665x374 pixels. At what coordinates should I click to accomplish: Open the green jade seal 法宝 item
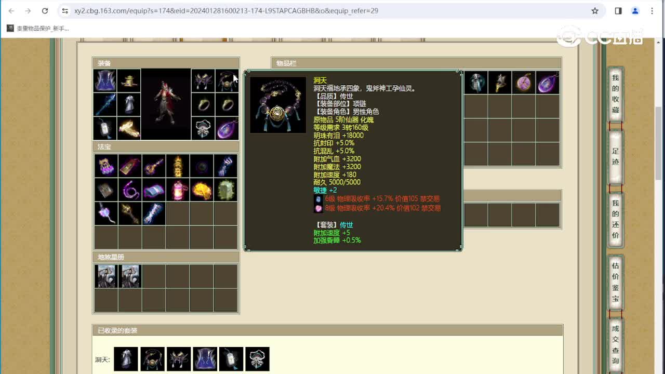(x=225, y=190)
